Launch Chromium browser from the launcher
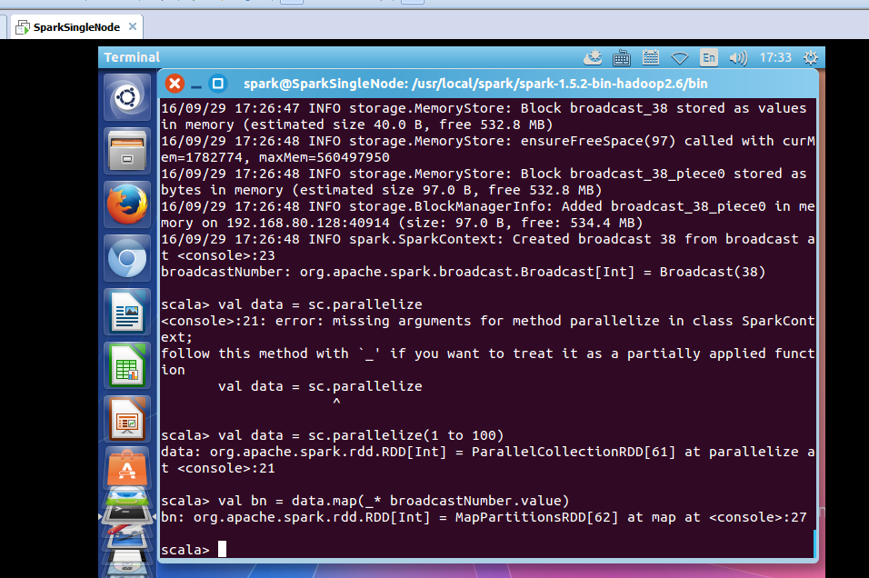Image resolution: width=869 pixels, height=578 pixels. [x=127, y=258]
